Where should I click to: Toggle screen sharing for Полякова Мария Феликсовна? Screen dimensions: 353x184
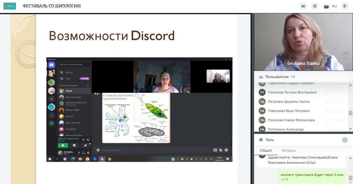[341, 120]
